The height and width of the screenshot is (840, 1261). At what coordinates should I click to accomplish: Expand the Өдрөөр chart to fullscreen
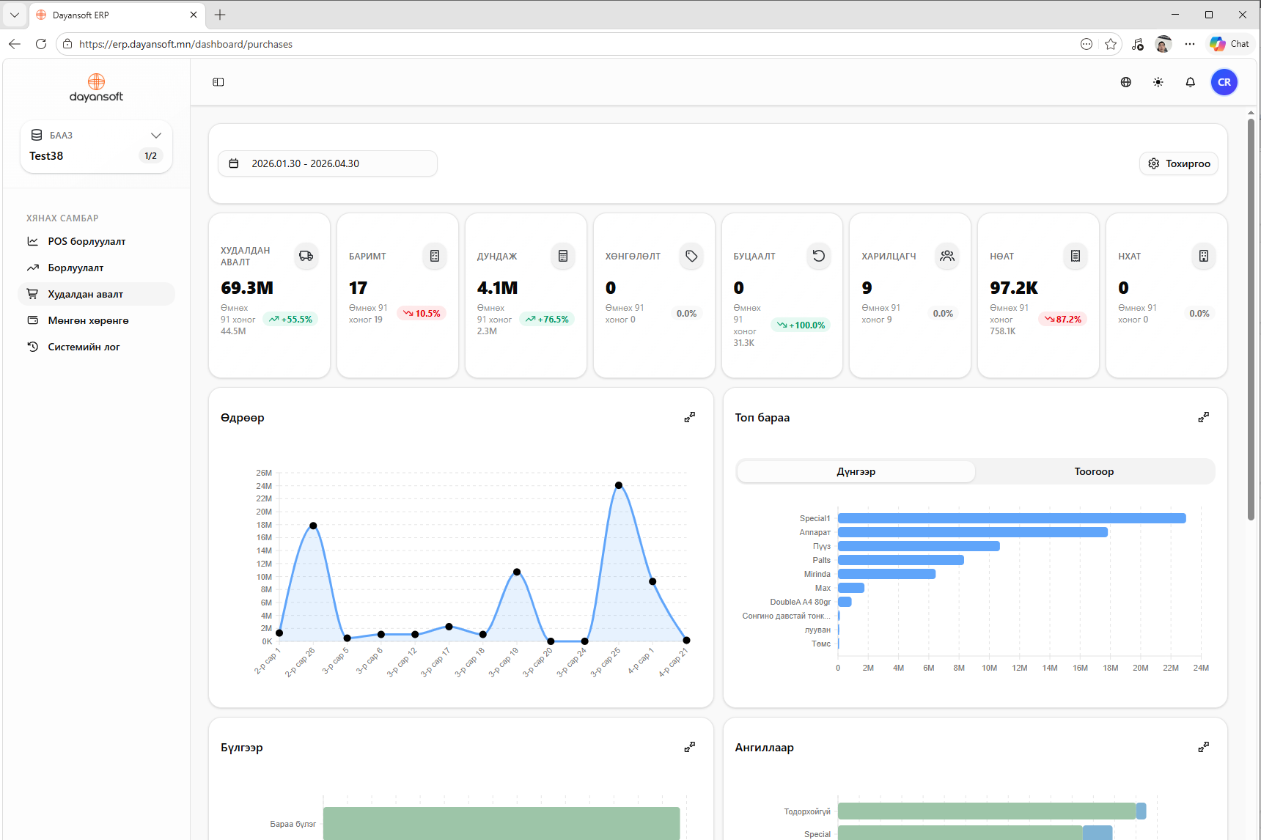(x=690, y=417)
